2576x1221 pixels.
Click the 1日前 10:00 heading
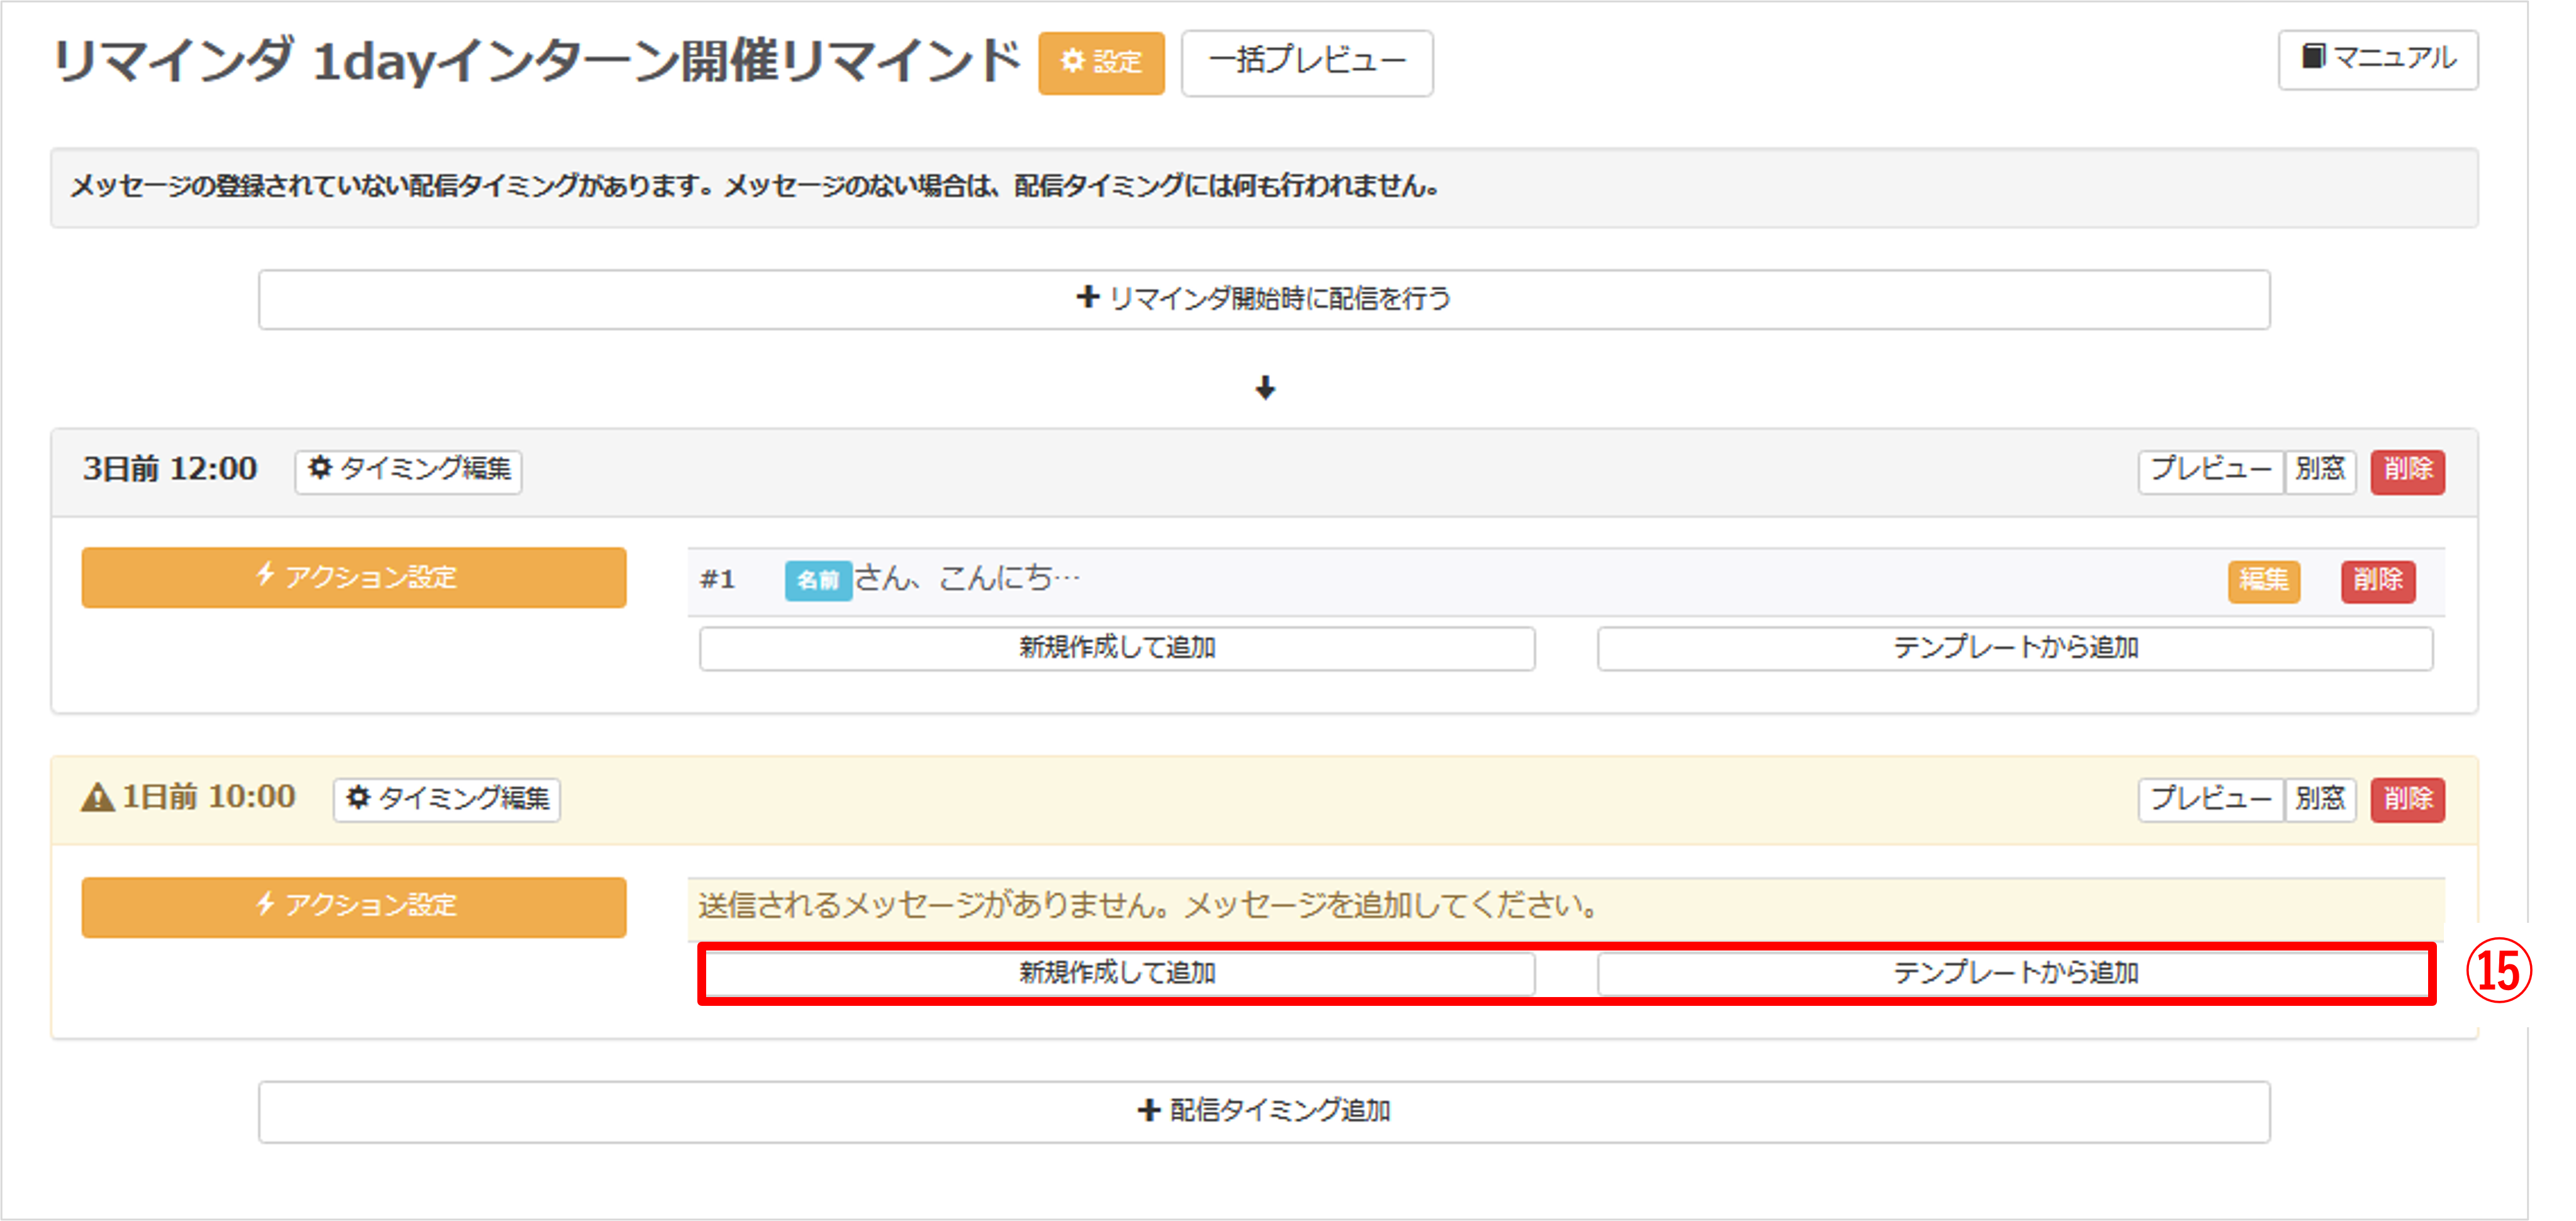click(208, 798)
